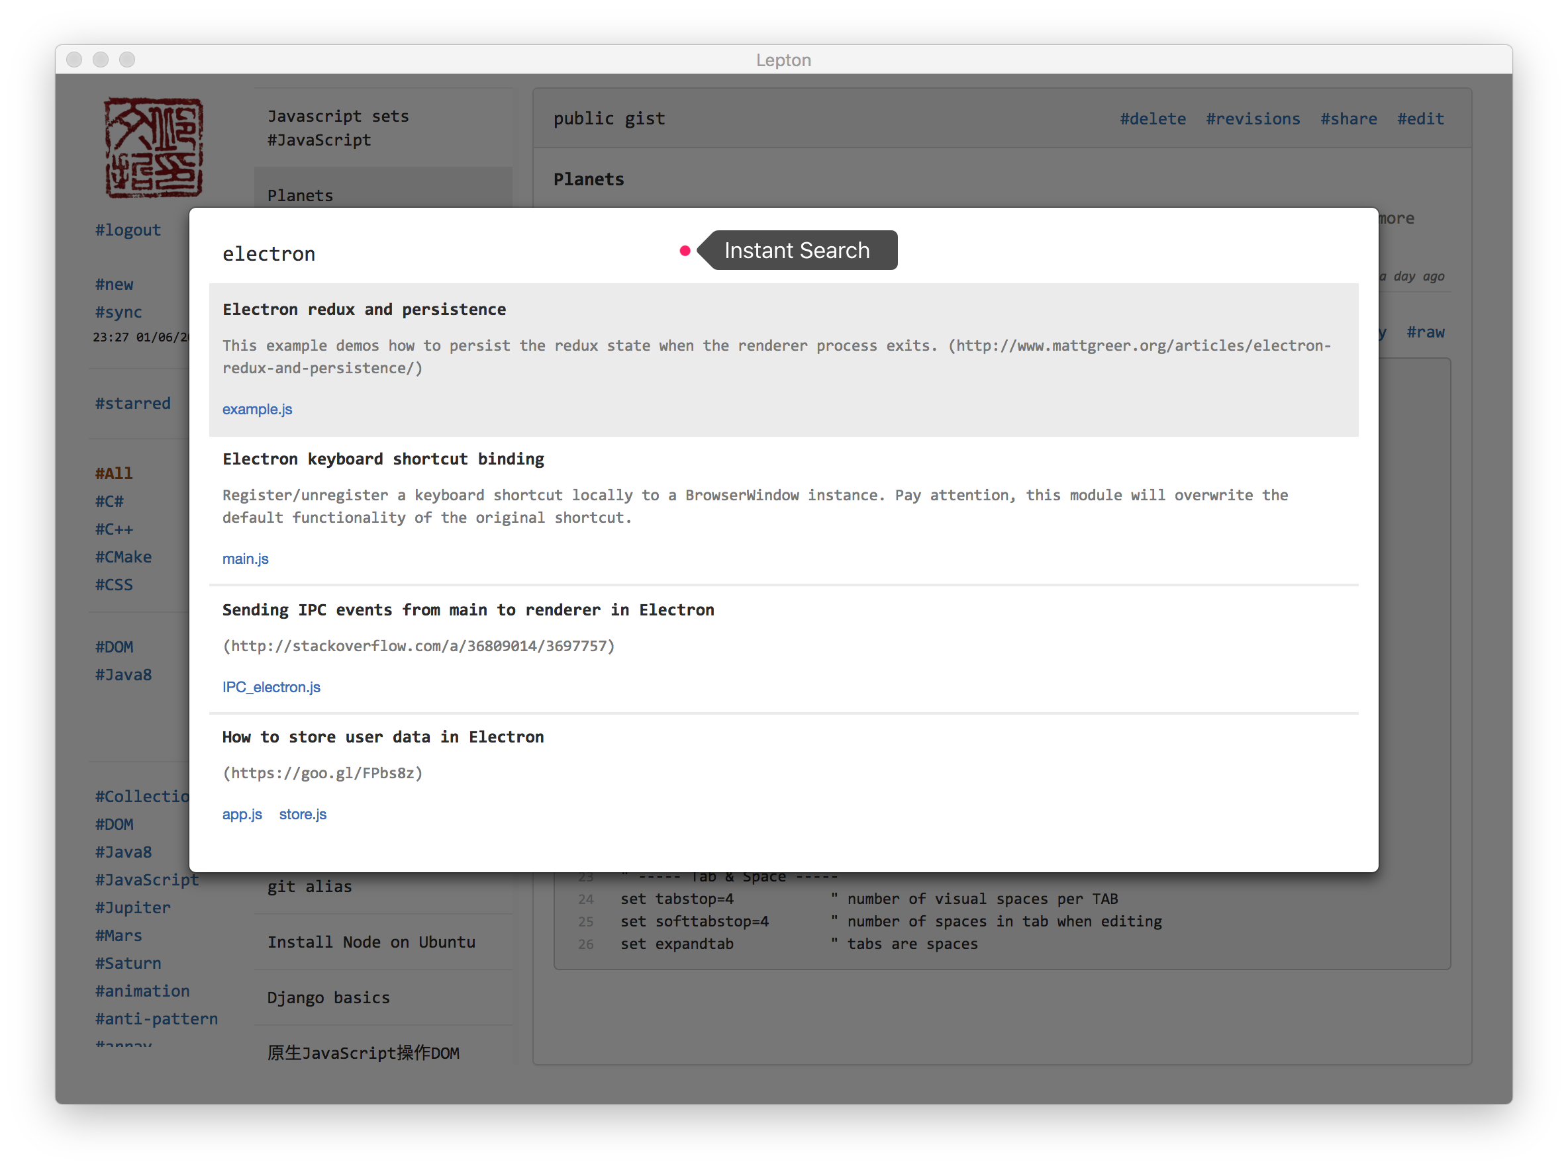Screen dimensions: 1568x1170
Task: Select Electron redux and persistence result
Action: click(364, 310)
